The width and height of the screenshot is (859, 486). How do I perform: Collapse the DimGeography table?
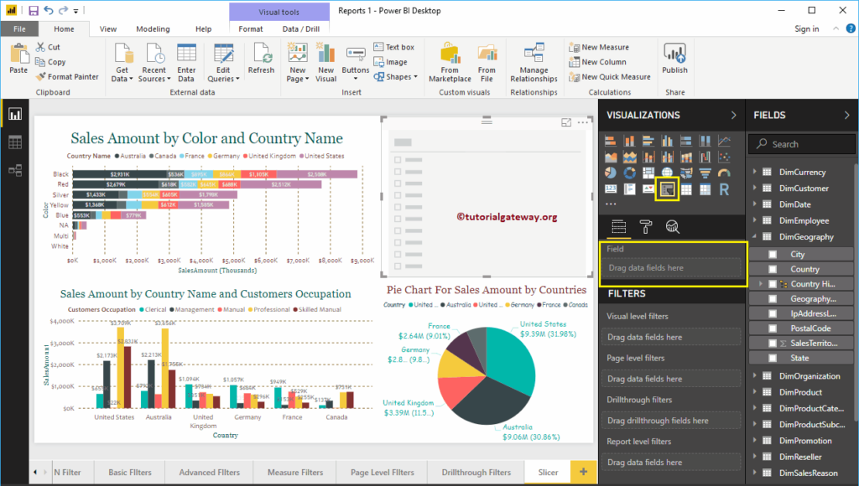click(x=755, y=236)
